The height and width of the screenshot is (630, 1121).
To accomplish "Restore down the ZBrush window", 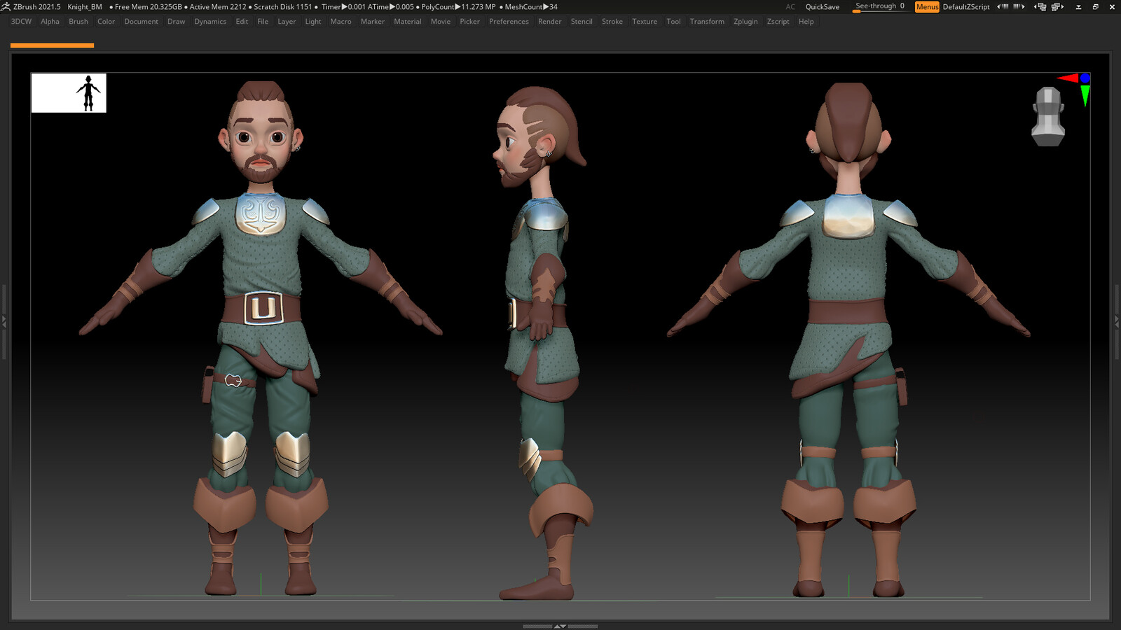I will pos(1095,7).
